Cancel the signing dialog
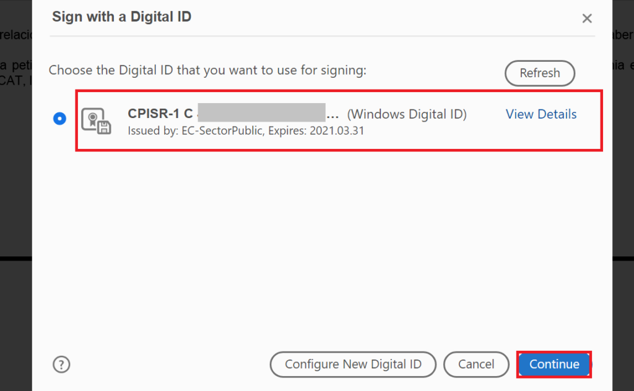 tap(476, 364)
